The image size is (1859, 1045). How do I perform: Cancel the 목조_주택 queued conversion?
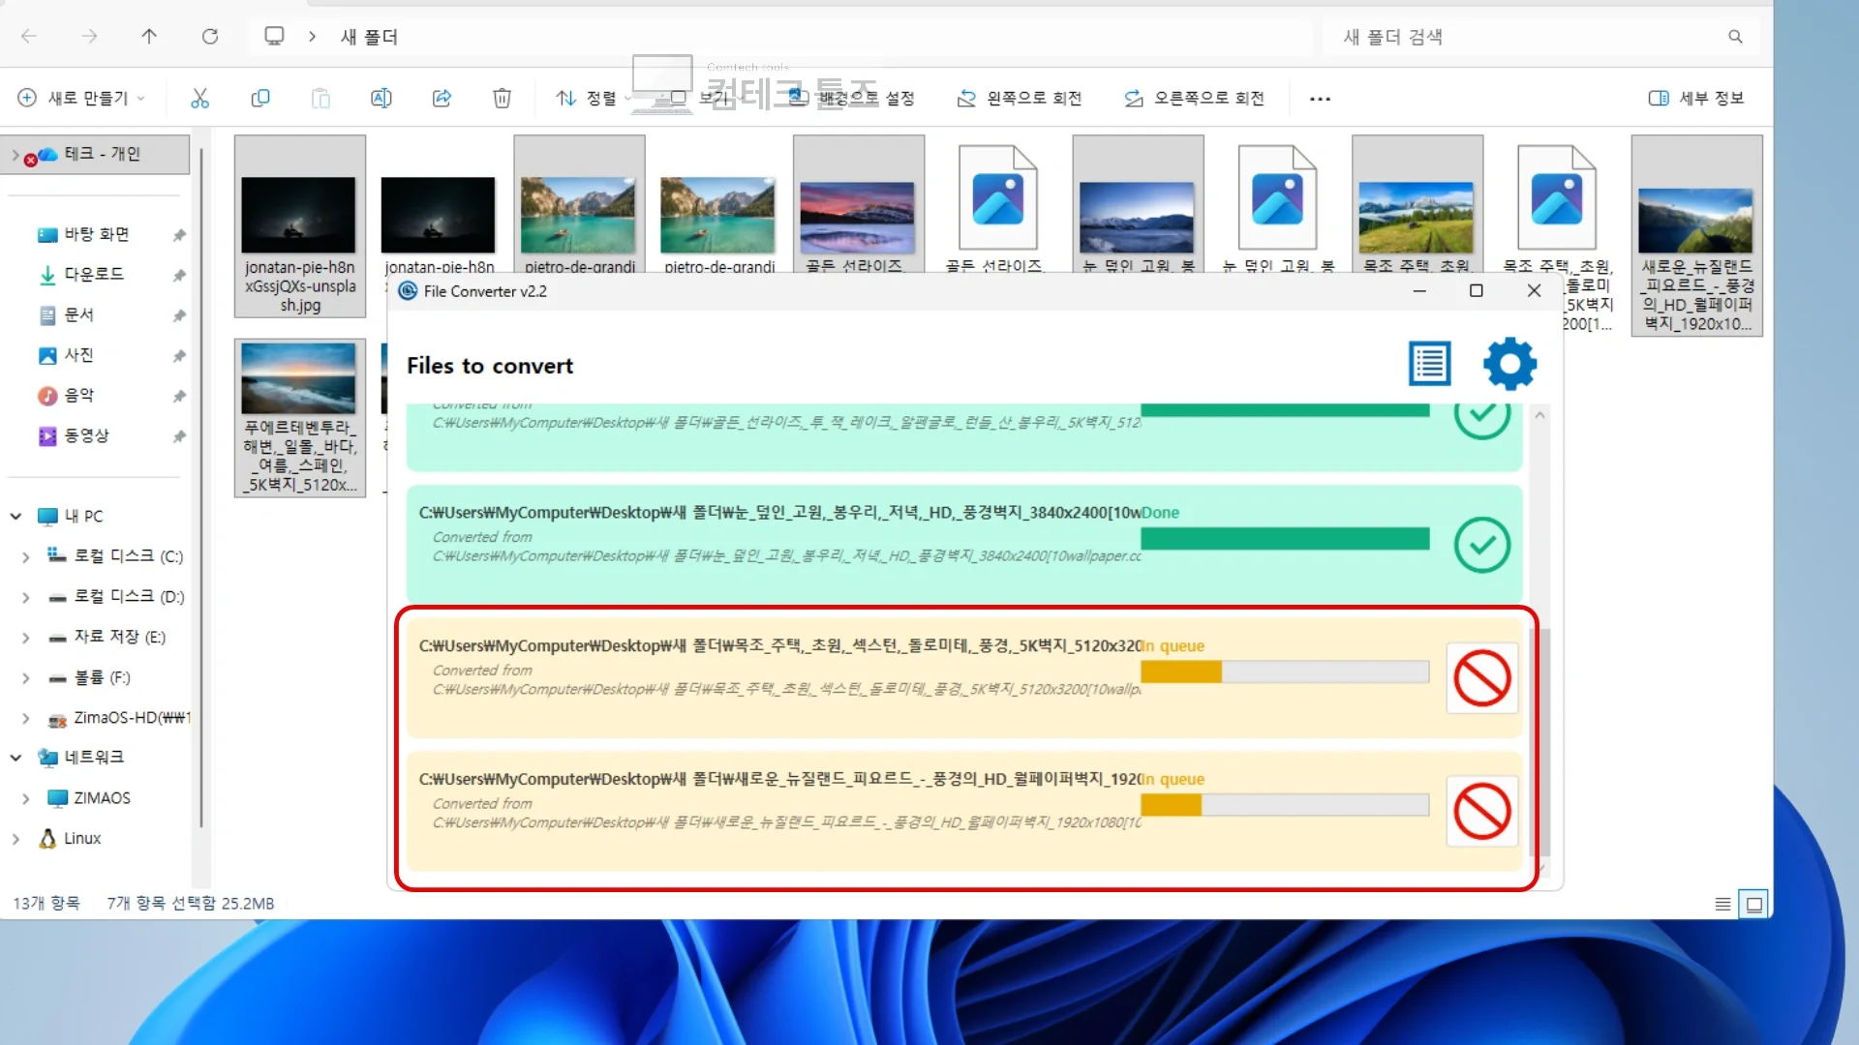coord(1481,678)
